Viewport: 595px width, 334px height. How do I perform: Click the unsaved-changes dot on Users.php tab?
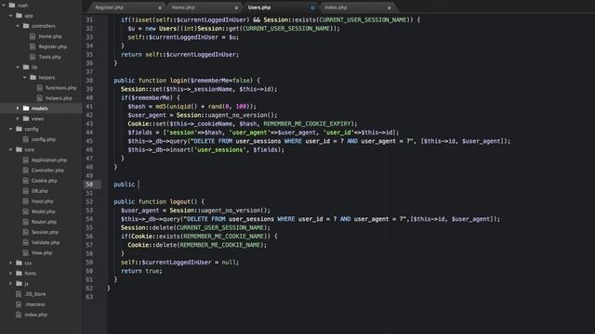(x=312, y=7)
